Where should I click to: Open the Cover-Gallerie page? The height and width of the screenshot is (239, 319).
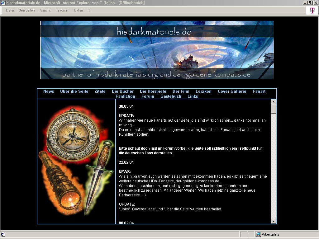click(232, 91)
